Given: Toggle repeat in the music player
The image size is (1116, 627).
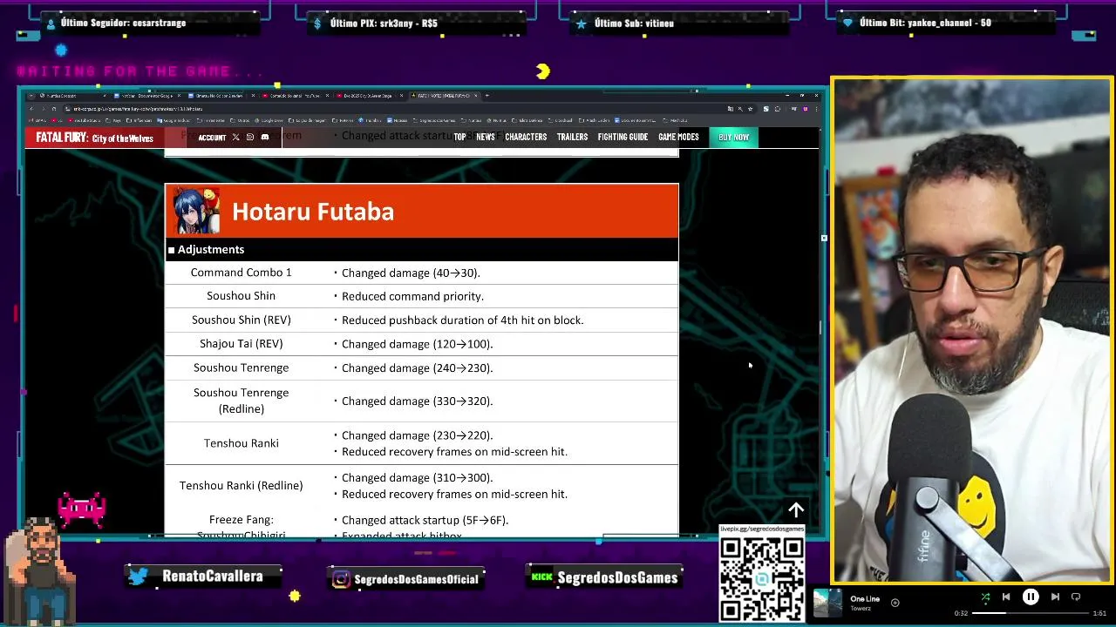Looking at the screenshot, I should pos(1076,597).
